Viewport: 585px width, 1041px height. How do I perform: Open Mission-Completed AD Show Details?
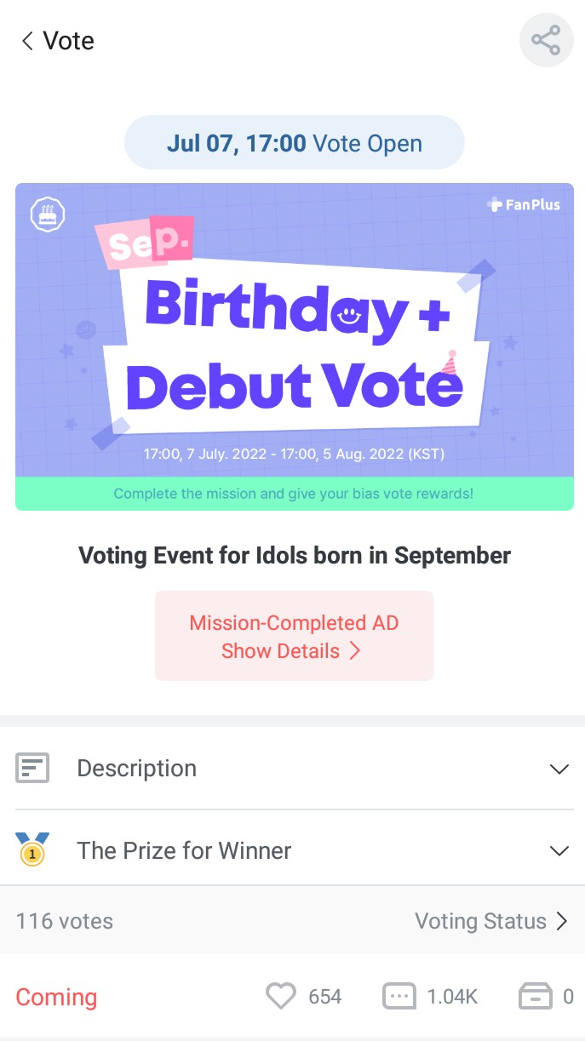click(x=294, y=637)
